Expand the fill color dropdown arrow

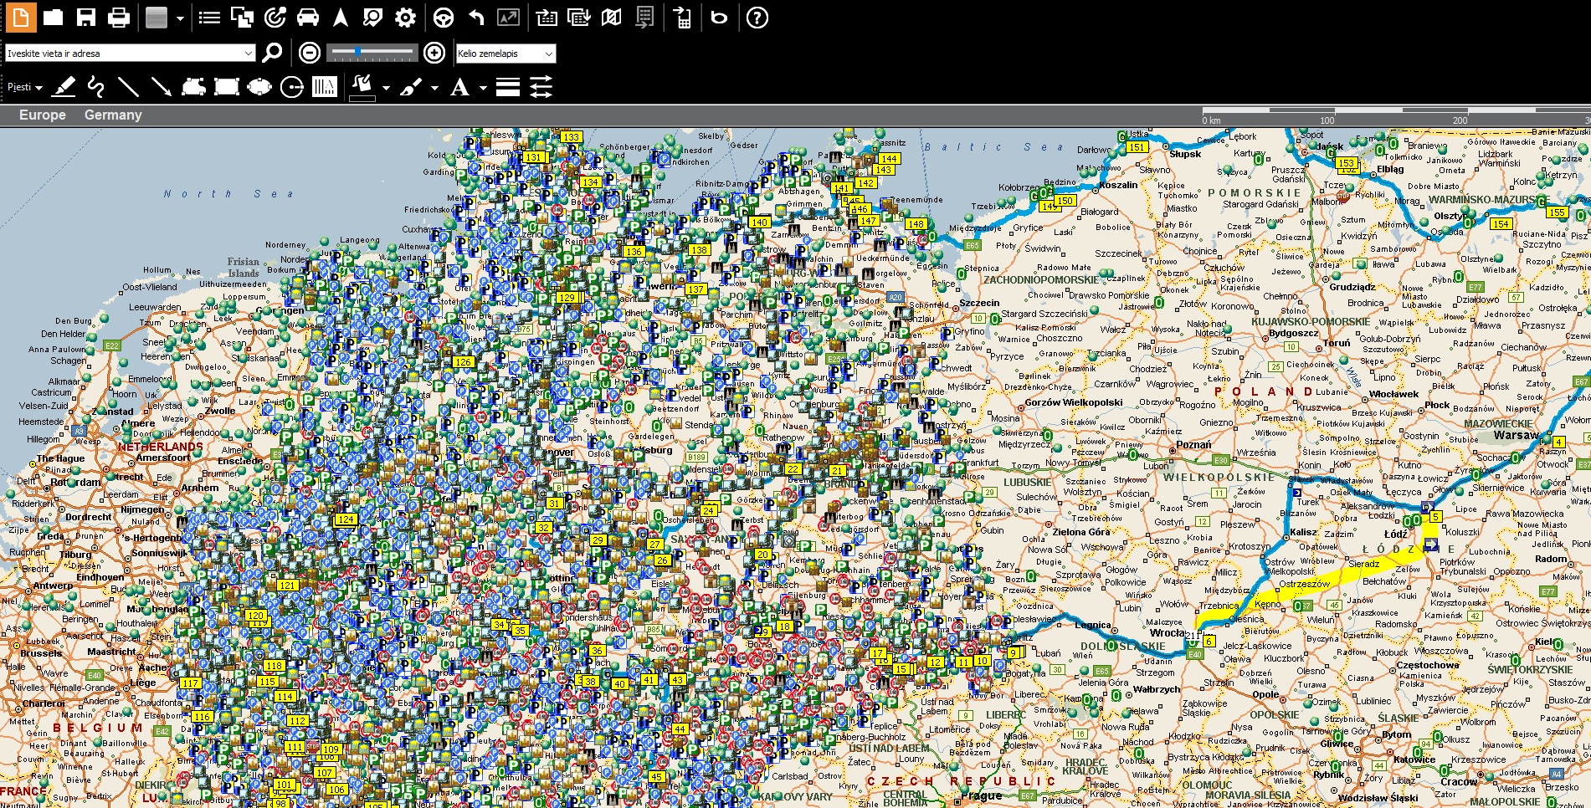pos(386,88)
